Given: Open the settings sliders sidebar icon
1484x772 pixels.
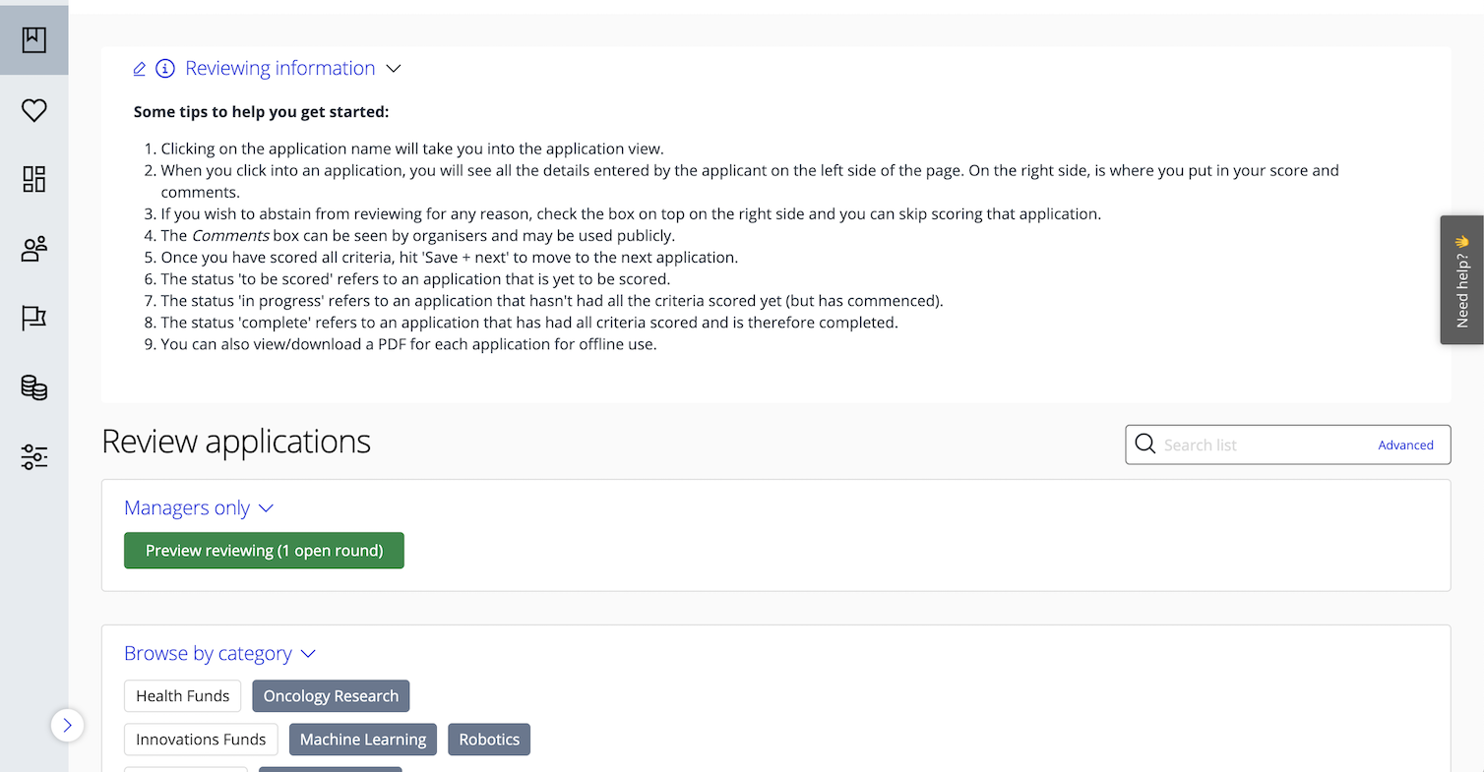Looking at the screenshot, I should tap(34, 457).
